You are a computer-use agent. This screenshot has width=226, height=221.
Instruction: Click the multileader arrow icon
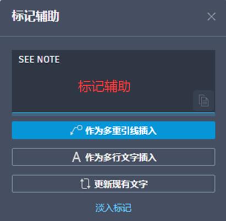point(76,130)
